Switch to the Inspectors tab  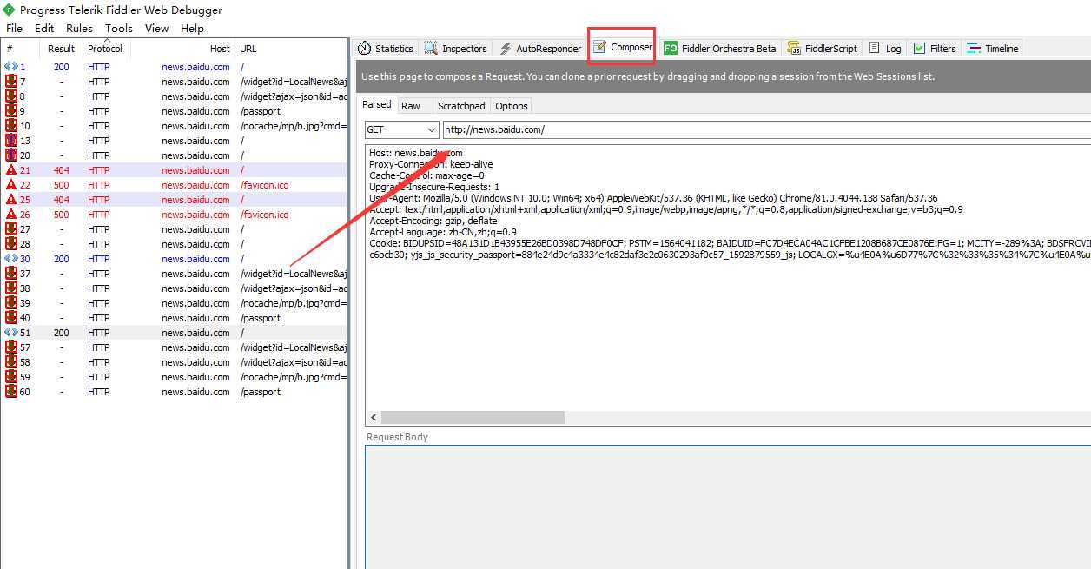(x=455, y=49)
